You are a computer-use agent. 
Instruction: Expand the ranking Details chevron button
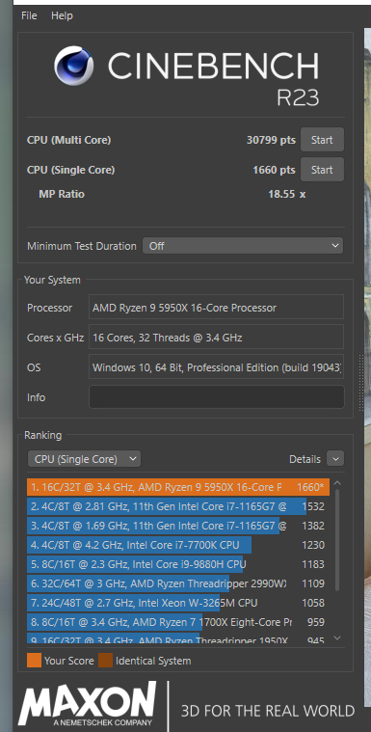(x=335, y=459)
